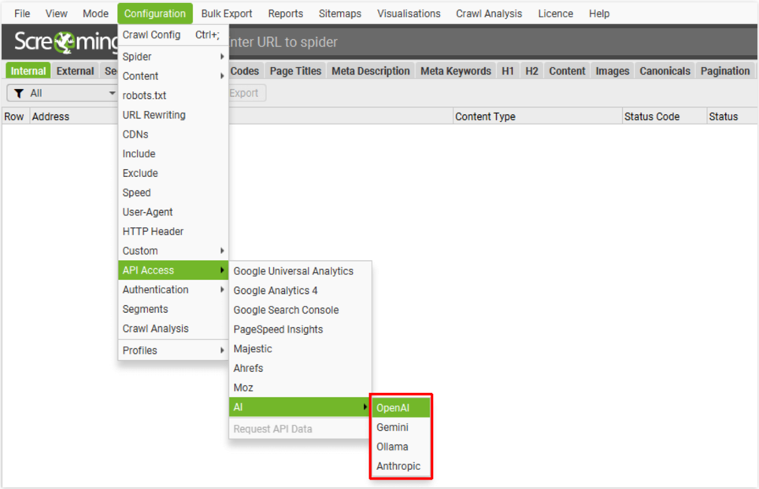Click the Screaming Frog logo
The width and height of the screenshot is (759, 489).
pos(66,42)
